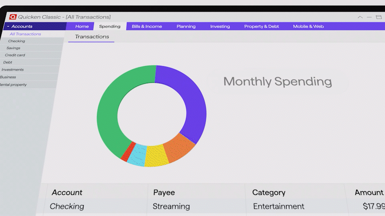Sort by the Payee column header
The image size is (385, 216).
(164, 193)
